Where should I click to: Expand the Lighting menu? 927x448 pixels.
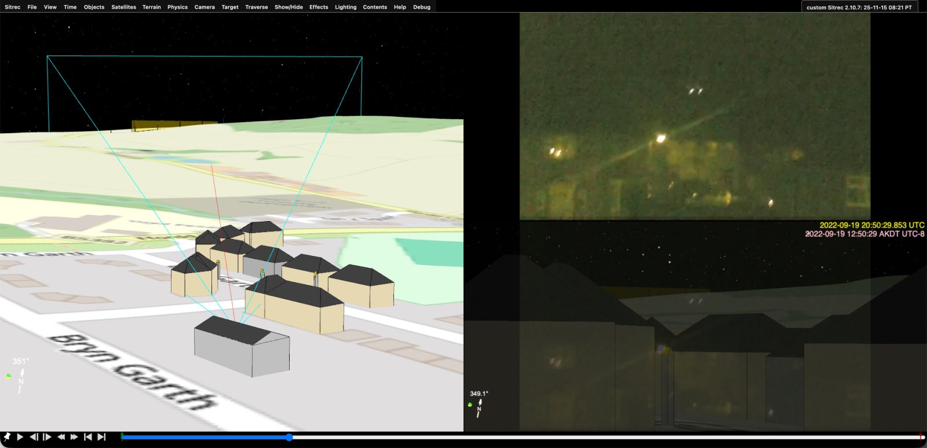[345, 7]
